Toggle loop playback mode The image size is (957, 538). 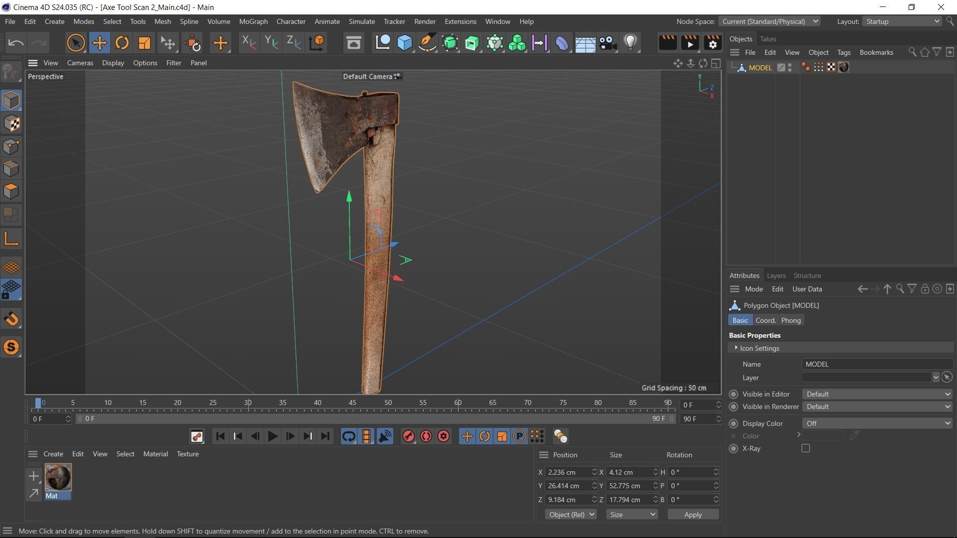pos(348,436)
